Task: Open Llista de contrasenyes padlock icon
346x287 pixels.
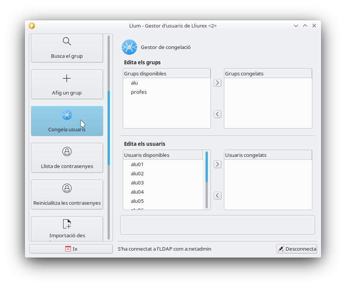Action: point(67,152)
